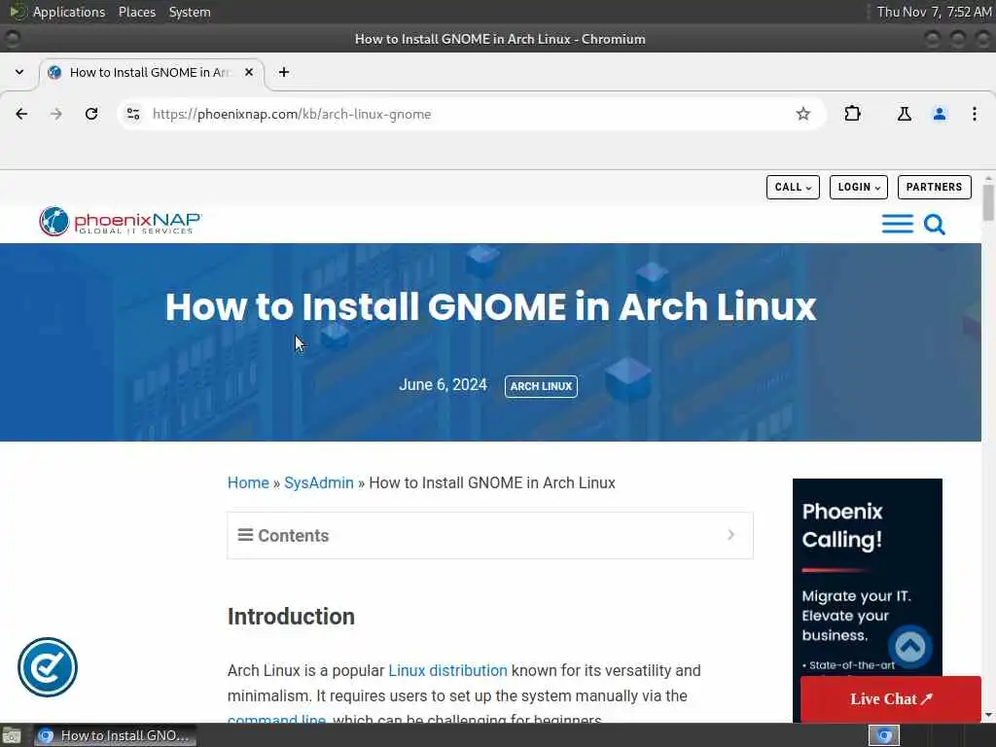Image resolution: width=996 pixels, height=747 pixels.
Task: Go back to the previous page
Action: 21,114
